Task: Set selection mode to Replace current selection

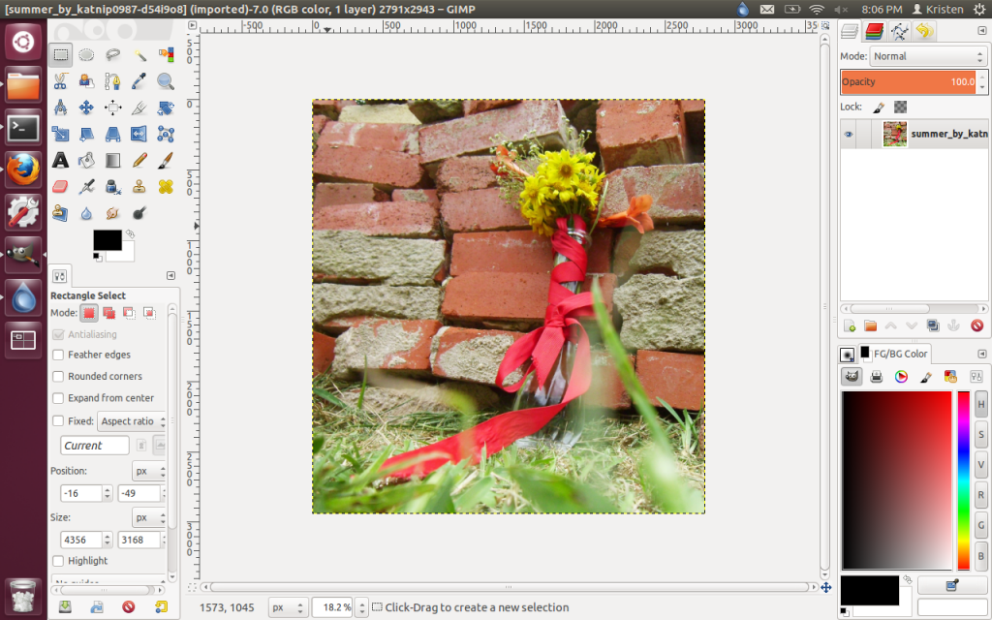Action: (89, 313)
